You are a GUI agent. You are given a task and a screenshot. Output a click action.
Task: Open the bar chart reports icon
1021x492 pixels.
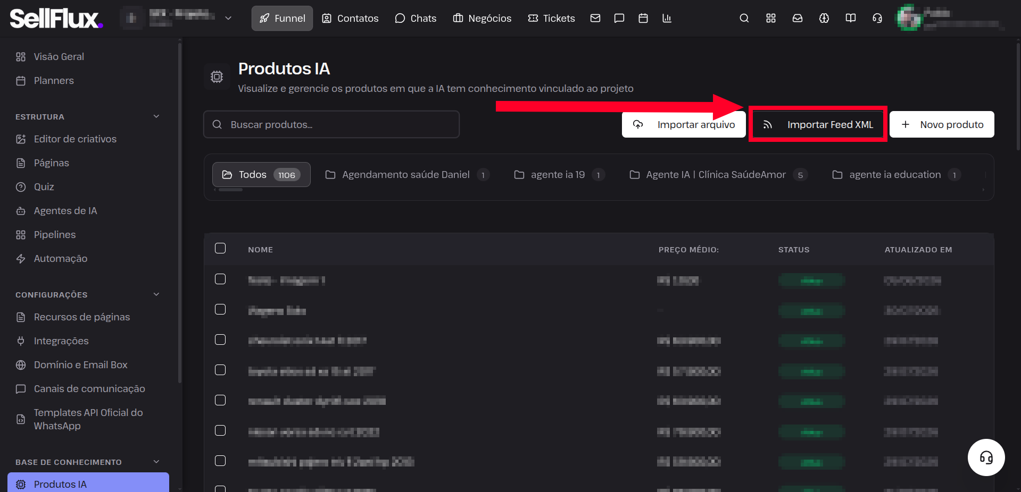[667, 18]
